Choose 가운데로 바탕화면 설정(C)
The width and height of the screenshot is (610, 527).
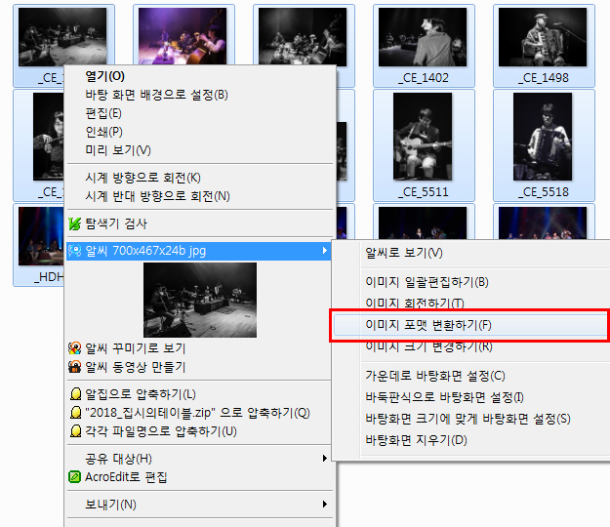tap(435, 376)
